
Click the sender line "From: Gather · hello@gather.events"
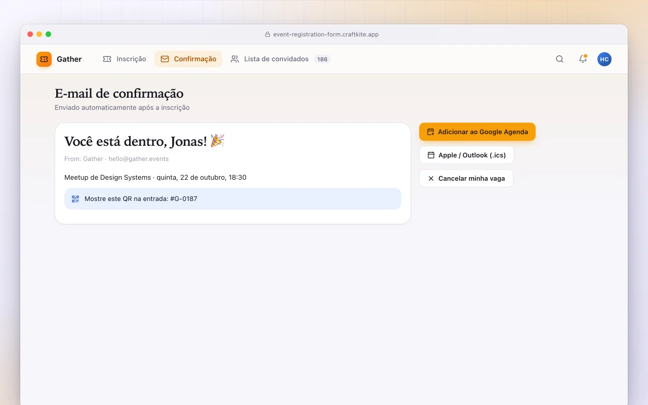click(x=116, y=159)
